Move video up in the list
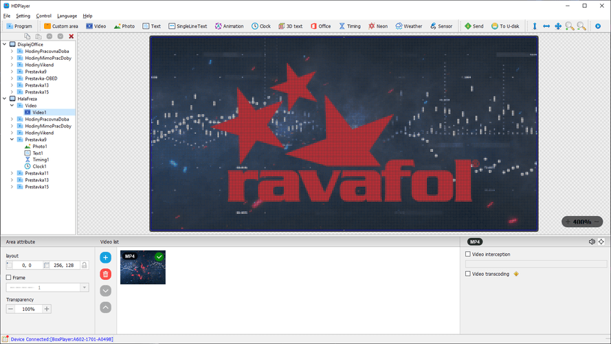This screenshot has height=344, width=611. 105,308
